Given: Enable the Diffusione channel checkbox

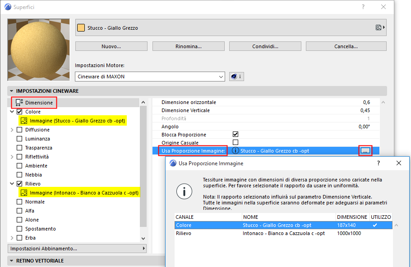Looking at the screenshot, I should (x=19, y=130).
